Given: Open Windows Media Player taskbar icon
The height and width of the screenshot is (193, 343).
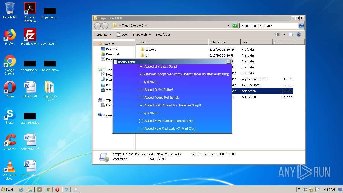Looking at the screenshot, I should [x=39, y=190].
